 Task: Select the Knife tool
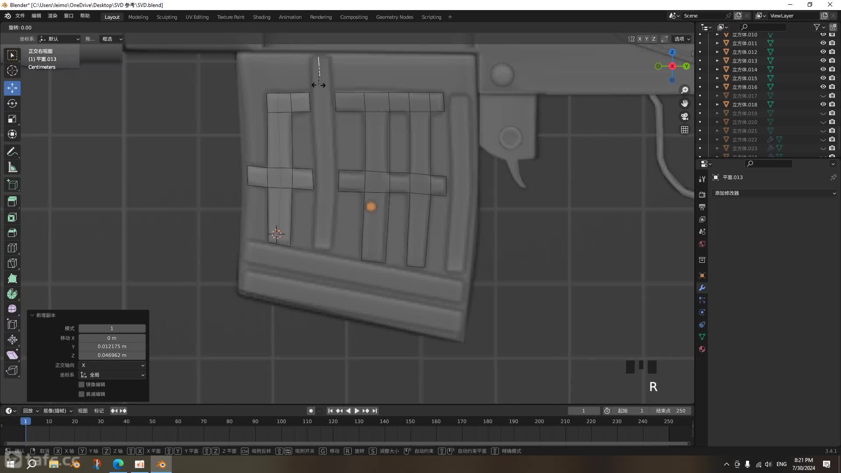(12, 263)
